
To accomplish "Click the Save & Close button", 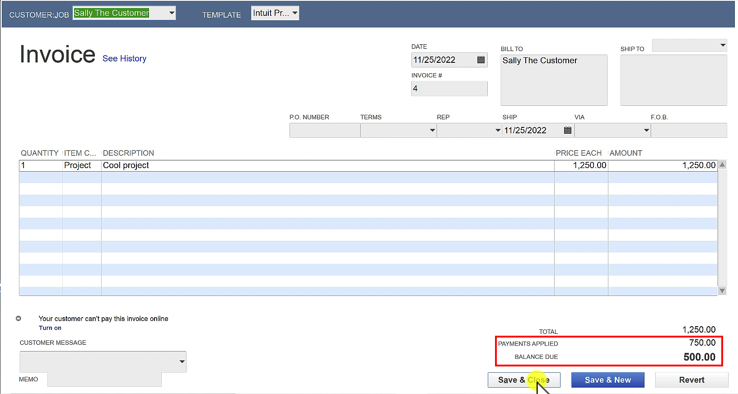I will click(524, 380).
